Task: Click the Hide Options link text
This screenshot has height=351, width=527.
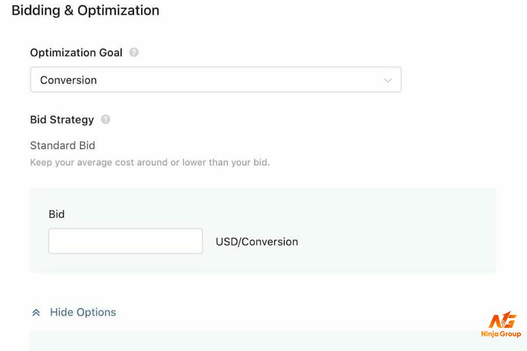Action: [x=83, y=312]
